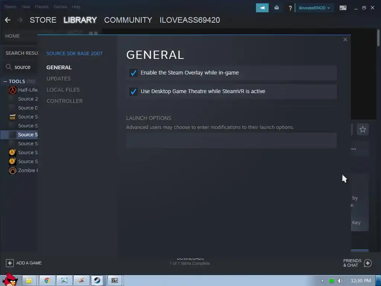Screen dimensions: 381x286
Task: Click the library search field containing 'source'
Action: [22, 67]
